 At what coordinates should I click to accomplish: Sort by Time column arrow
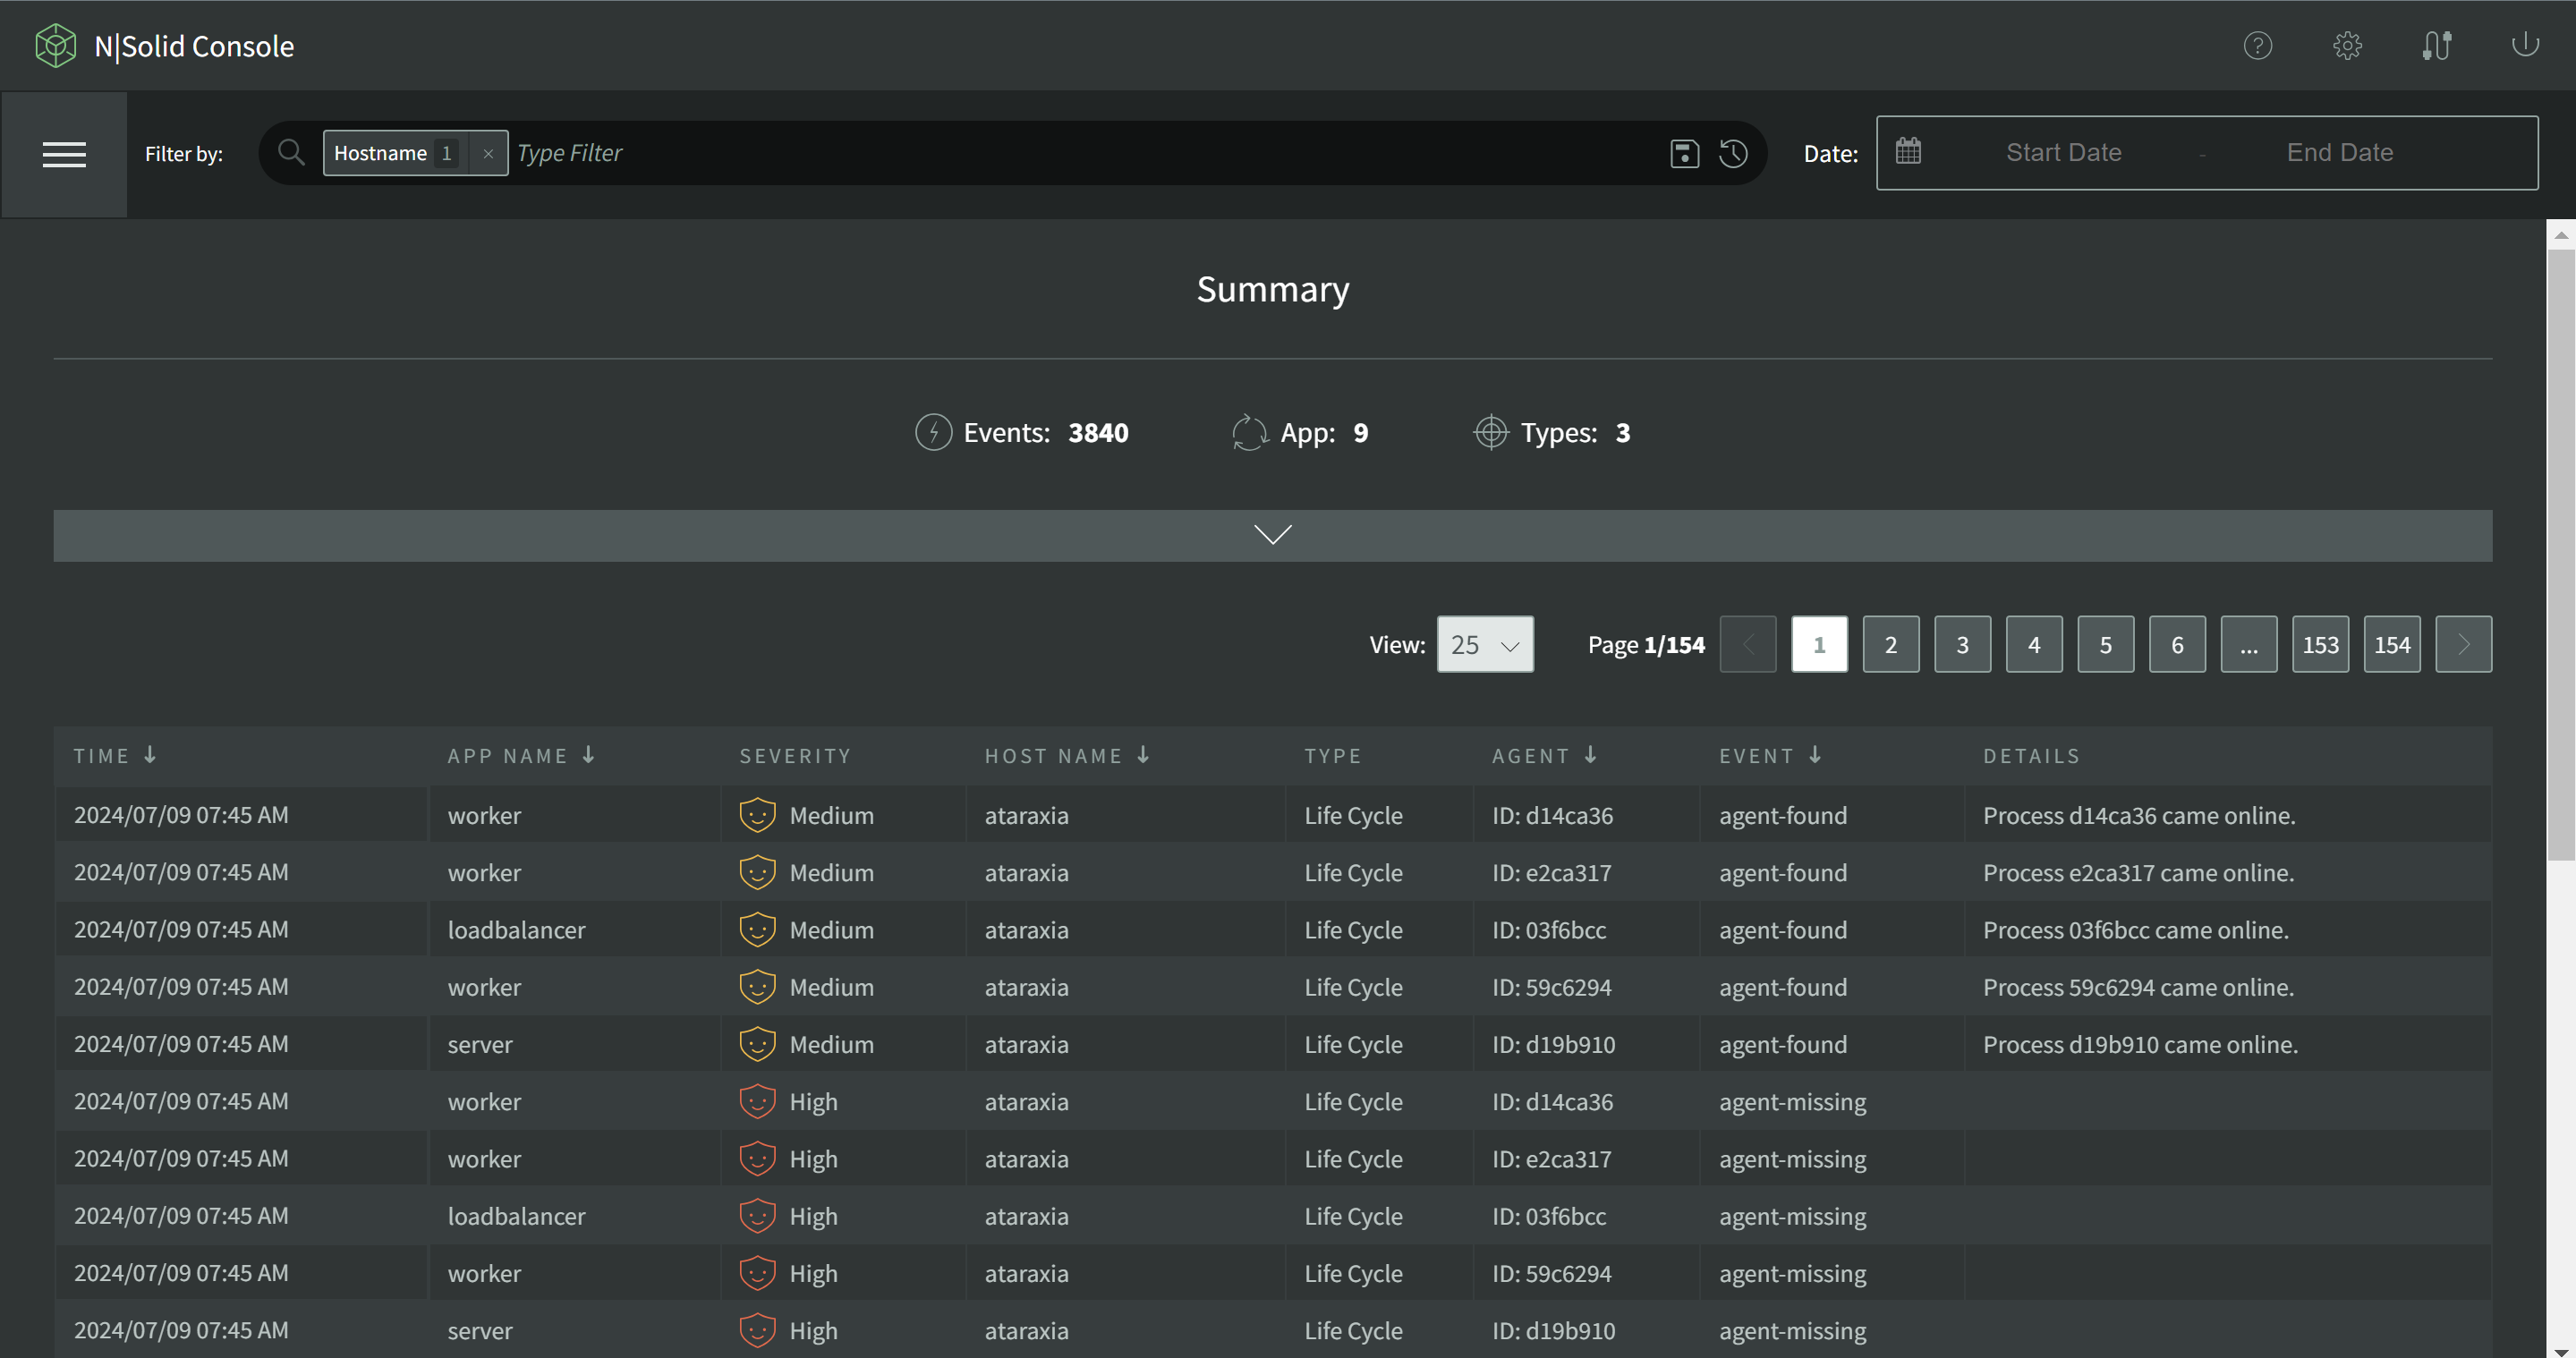(x=150, y=754)
